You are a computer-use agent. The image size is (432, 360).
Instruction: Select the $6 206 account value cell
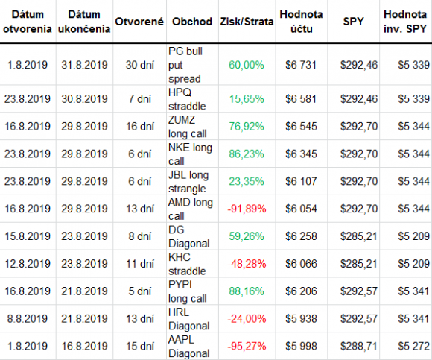pyautogui.click(x=302, y=291)
